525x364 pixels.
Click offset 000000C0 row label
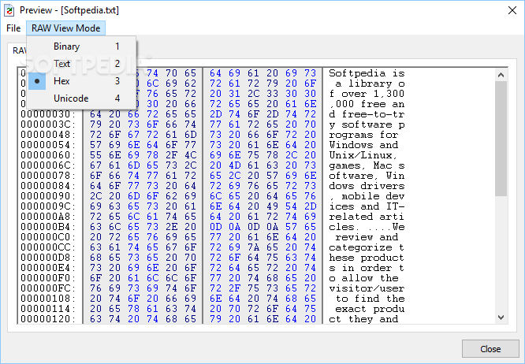click(48, 237)
